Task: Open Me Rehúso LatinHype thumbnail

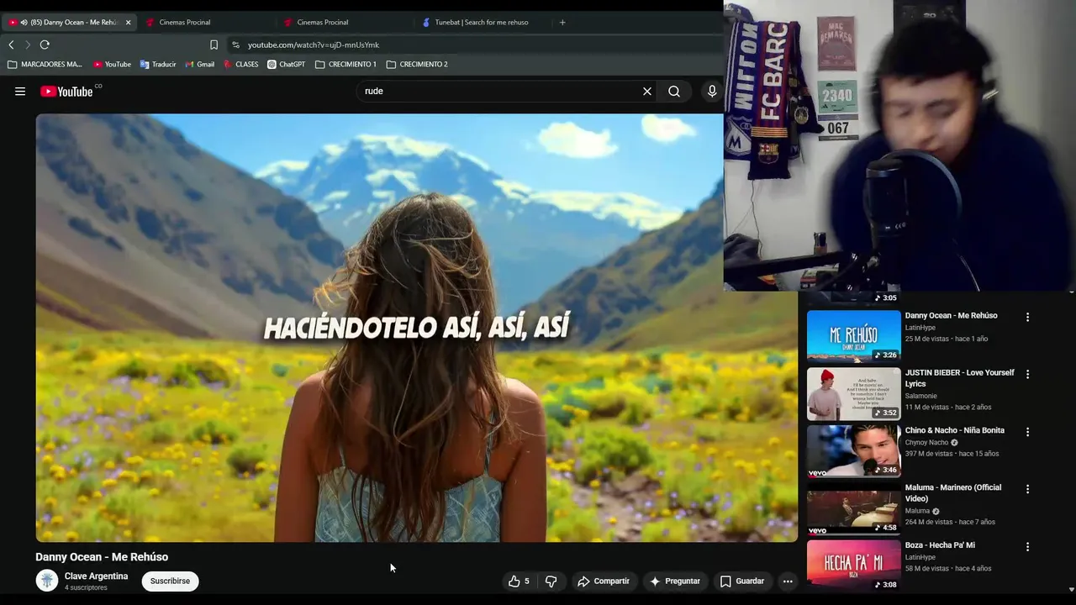Action: click(853, 336)
